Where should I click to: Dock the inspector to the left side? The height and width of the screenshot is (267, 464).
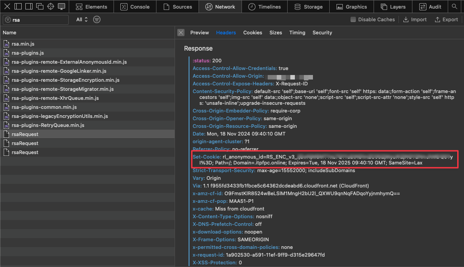pyautogui.click(x=18, y=6)
